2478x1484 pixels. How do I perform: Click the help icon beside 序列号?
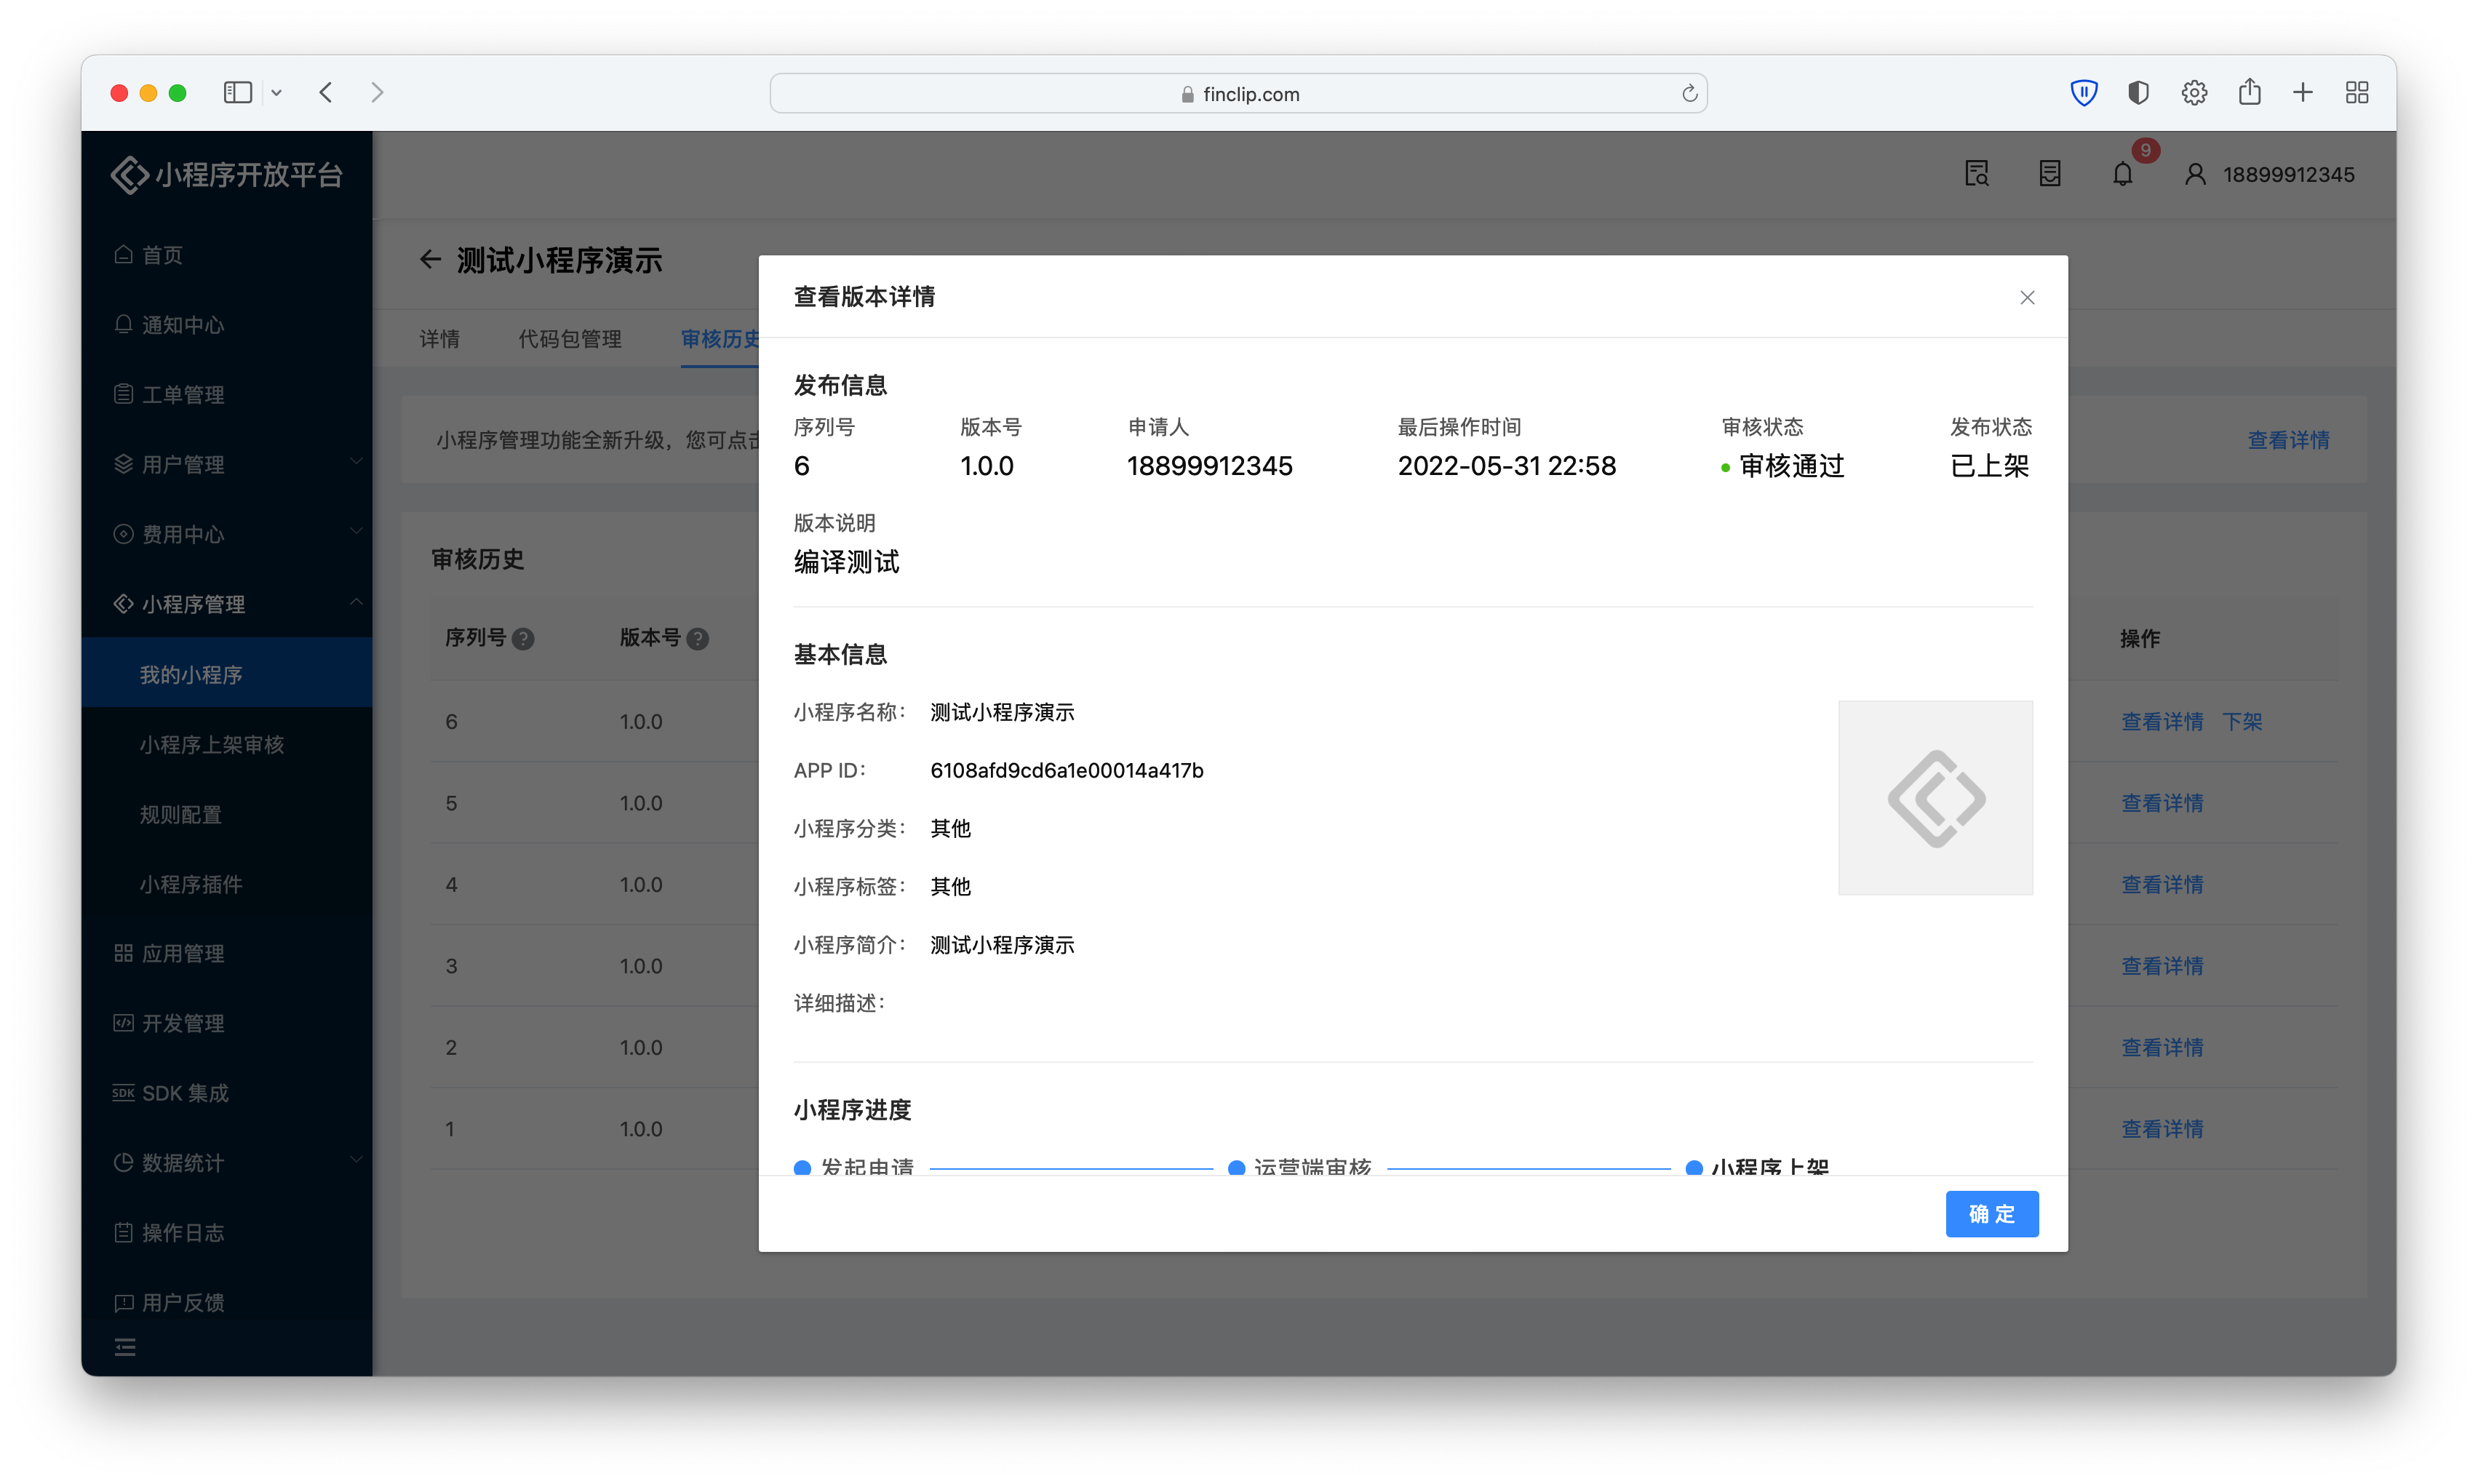[523, 638]
